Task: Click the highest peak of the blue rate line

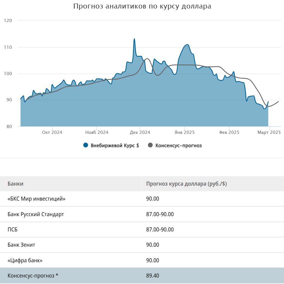Action: (134, 39)
